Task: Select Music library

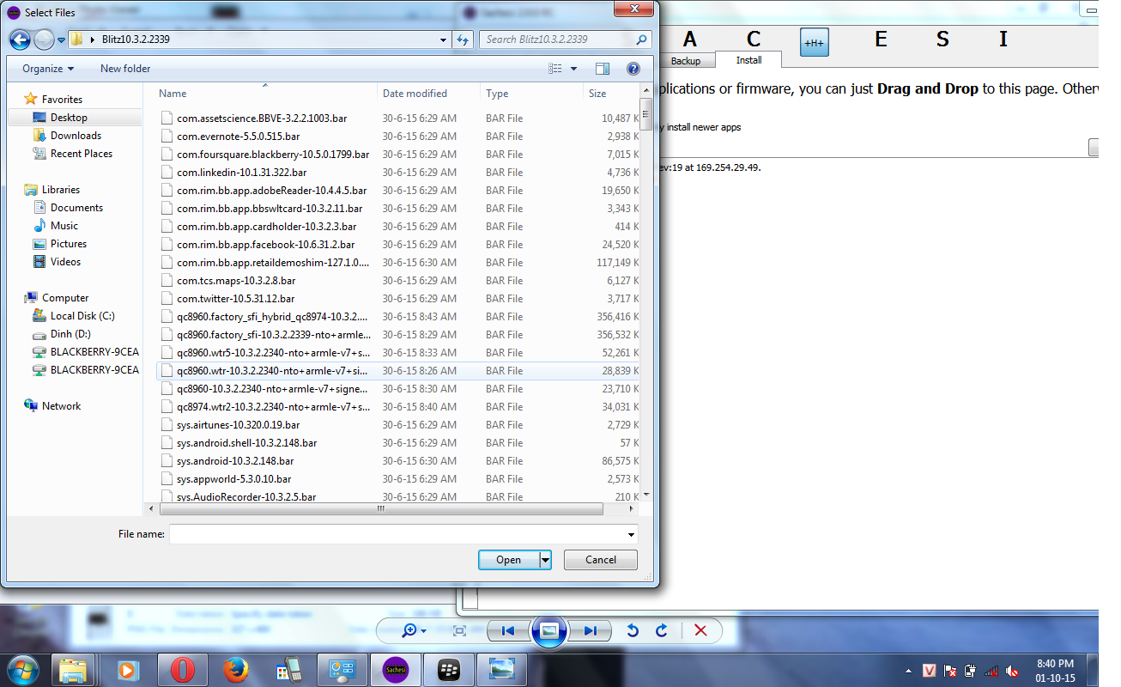Action: (64, 226)
